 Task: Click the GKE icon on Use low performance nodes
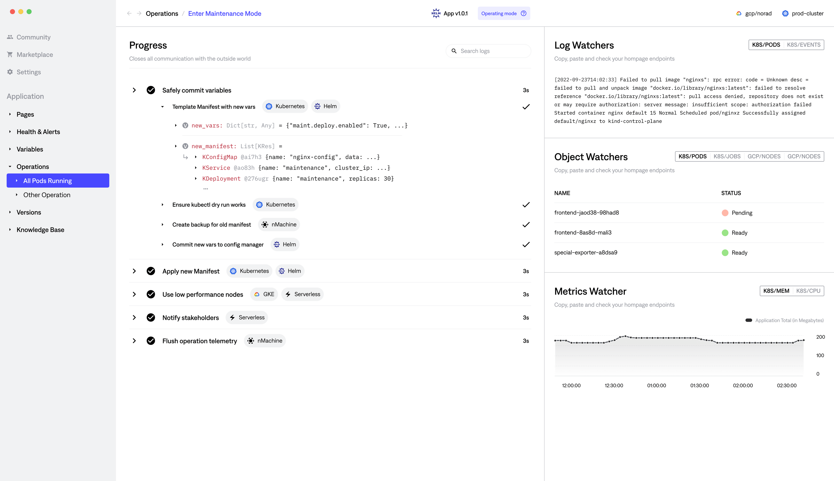[257, 294]
